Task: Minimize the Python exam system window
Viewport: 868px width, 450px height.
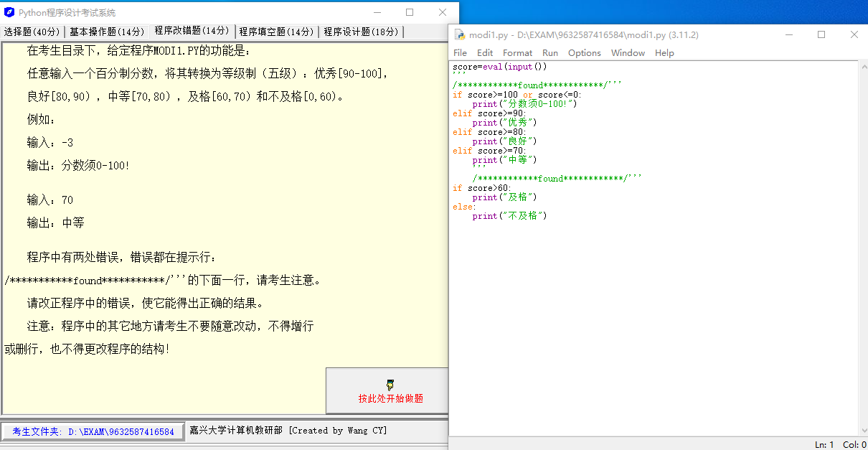Action: [x=377, y=12]
